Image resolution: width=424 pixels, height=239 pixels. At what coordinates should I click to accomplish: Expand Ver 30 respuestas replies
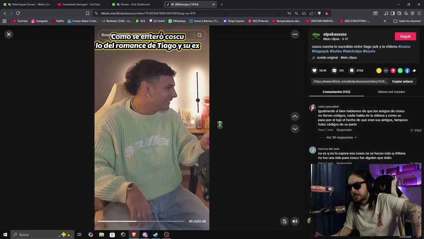341,137
